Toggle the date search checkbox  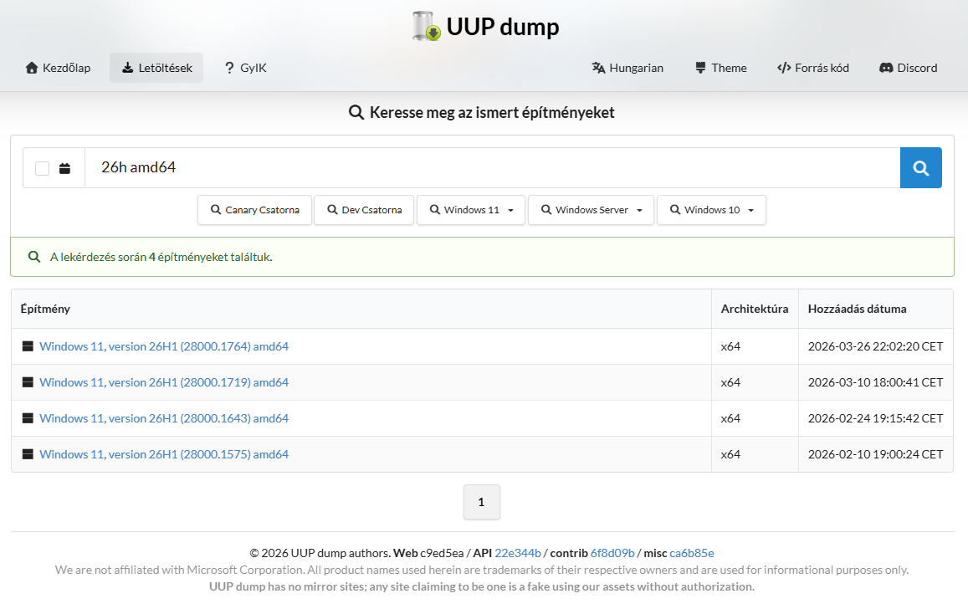click(43, 169)
